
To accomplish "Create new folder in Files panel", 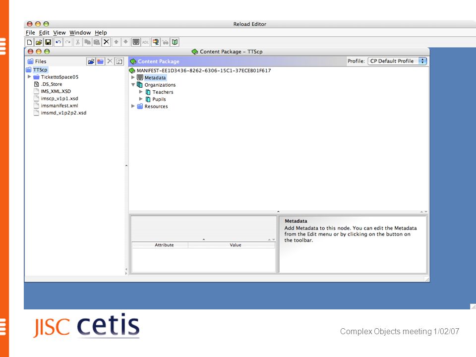I will 101,61.
